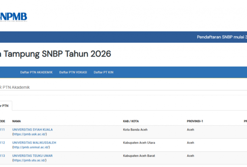Open UNIVERSITAS TEUKU UMAR link
Screen dimensions: 247x167
[33, 156]
